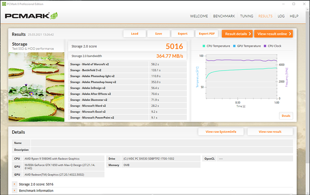Viewport: 310px width, 195px height.
Task: Select the Microsoft Word v2 row
Action: (x=127, y=106)
